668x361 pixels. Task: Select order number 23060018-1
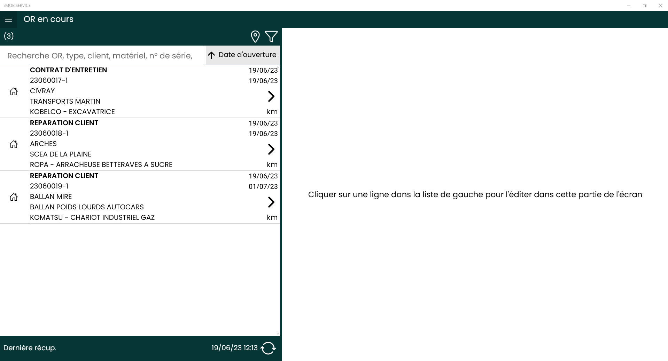49,133
